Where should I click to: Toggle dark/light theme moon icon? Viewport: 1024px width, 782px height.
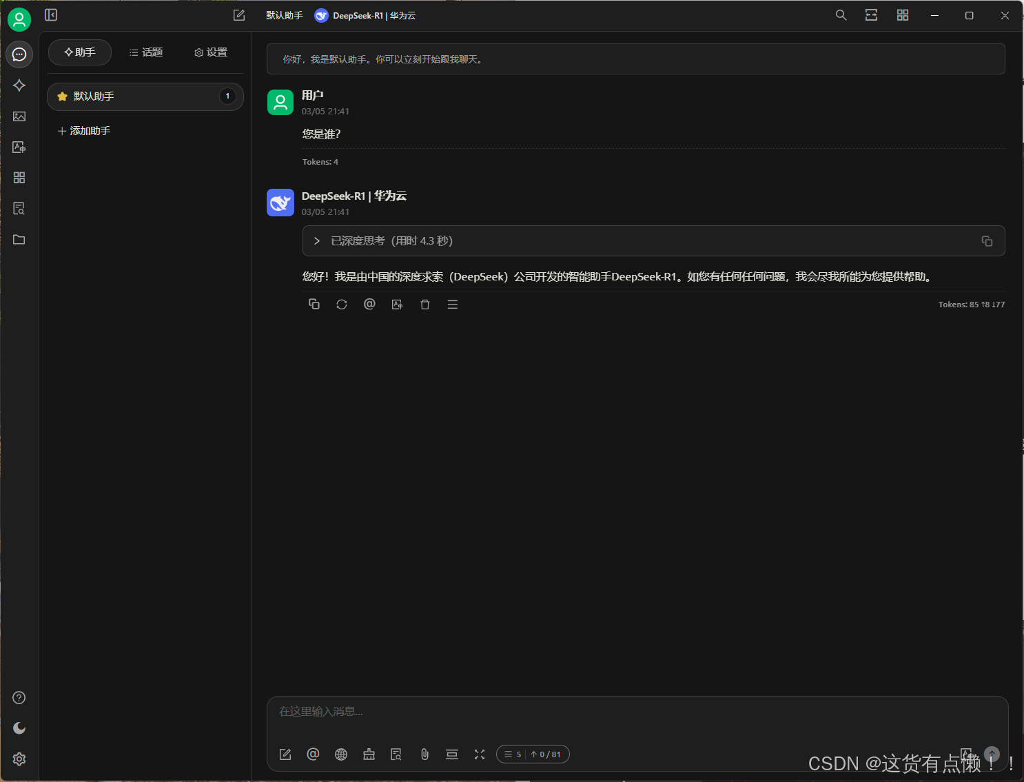19,728
